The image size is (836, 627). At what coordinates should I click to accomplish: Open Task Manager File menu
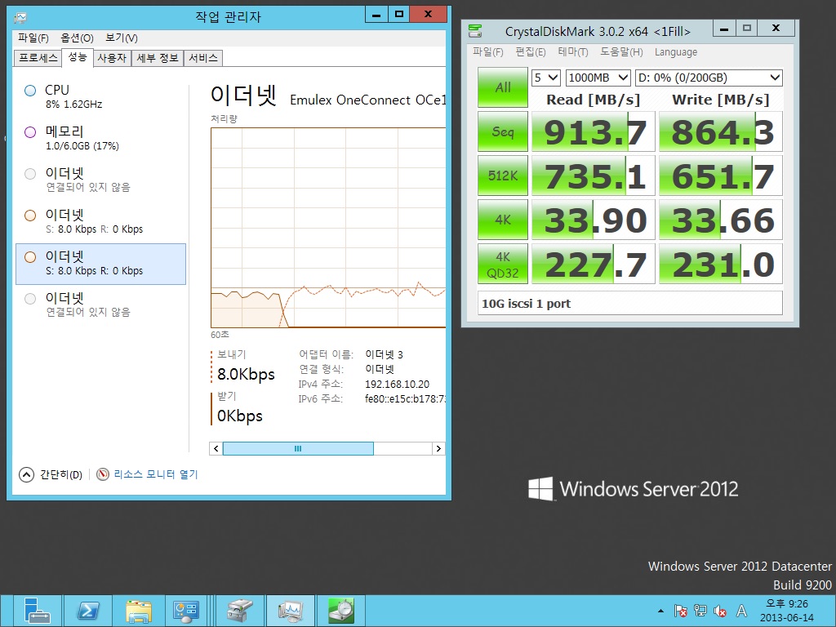33,38
